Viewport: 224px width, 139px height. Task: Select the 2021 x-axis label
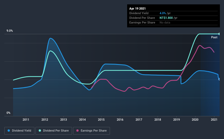click(214, 120)
